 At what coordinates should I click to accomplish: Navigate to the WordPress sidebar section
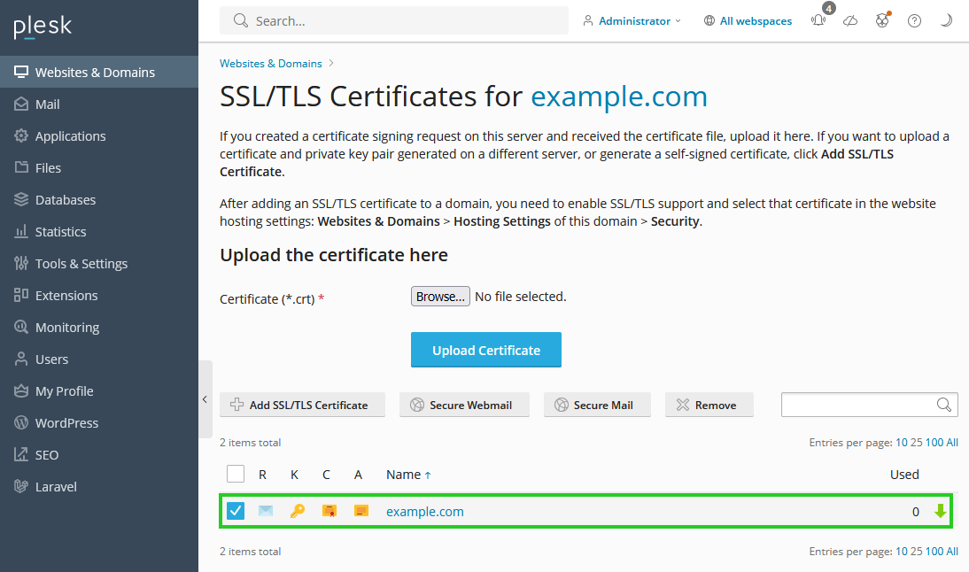pyautogui.click(x=66, y=422)
